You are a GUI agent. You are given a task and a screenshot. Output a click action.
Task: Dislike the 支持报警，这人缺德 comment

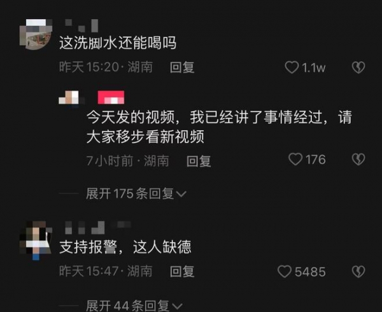click(358, 271)
